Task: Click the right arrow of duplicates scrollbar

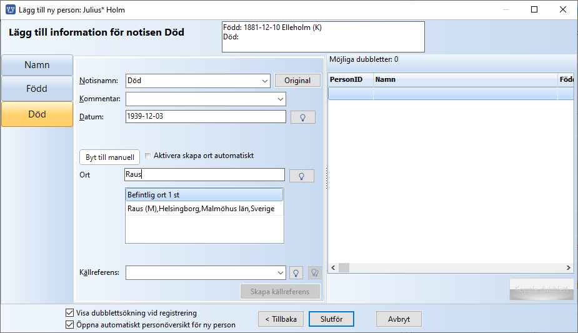Action: click(x=569, y=268)
